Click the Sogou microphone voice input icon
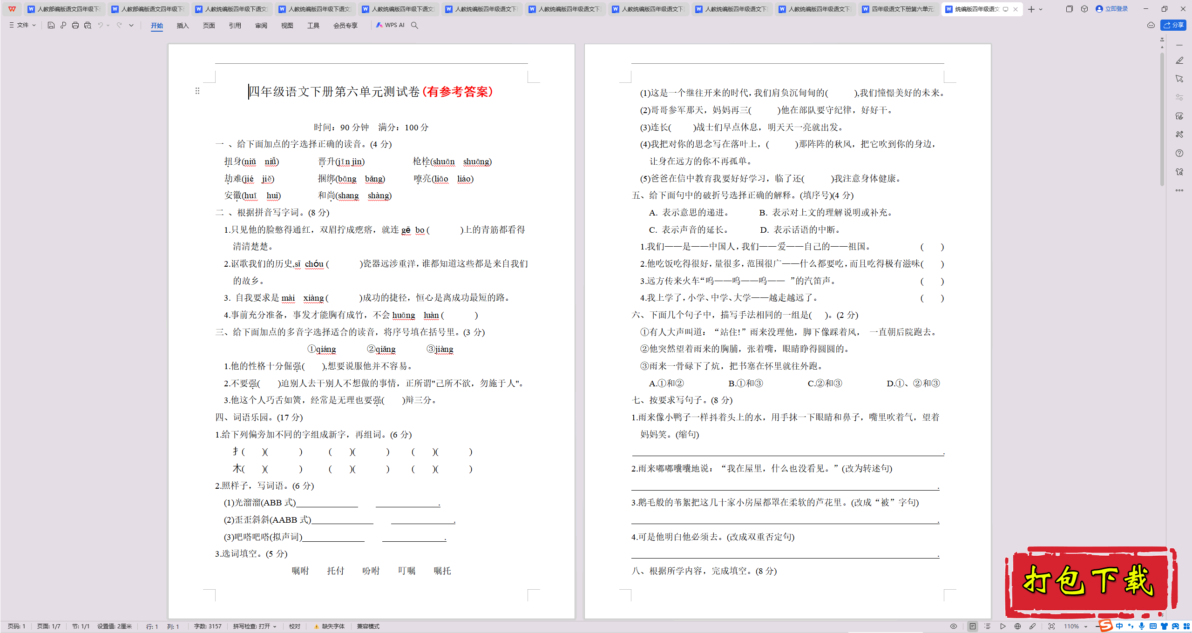Image resolution: width=1192 pixels, height=633 pixels. click(1141, 626)
